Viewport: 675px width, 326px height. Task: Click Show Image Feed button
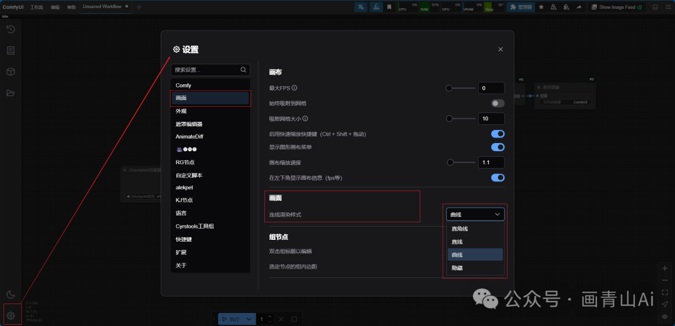(617, 7)
